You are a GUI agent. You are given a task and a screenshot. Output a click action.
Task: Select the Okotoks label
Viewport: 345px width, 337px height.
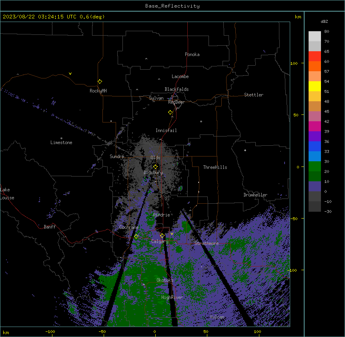coord(165,280)
